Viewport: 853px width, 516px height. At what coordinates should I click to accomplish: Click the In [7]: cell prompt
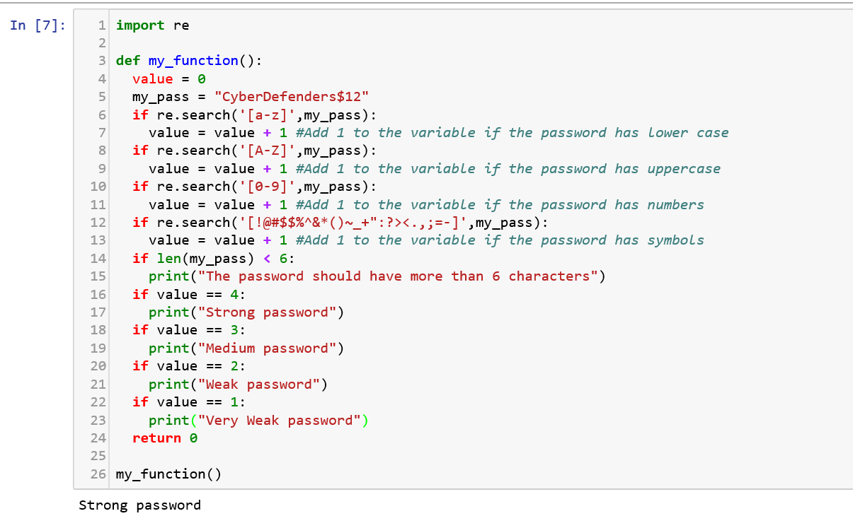38,25
